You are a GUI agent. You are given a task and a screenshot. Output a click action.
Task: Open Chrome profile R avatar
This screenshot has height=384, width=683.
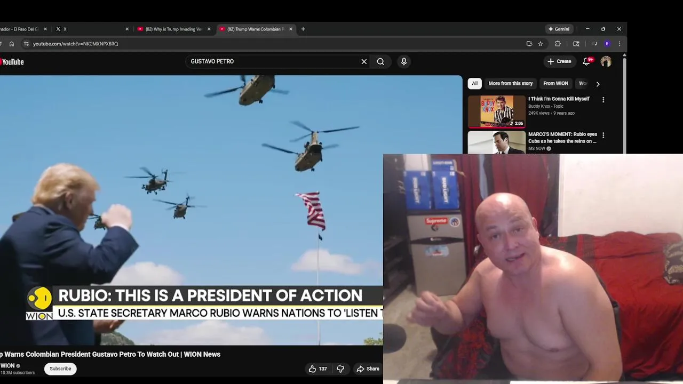[607, 44]
